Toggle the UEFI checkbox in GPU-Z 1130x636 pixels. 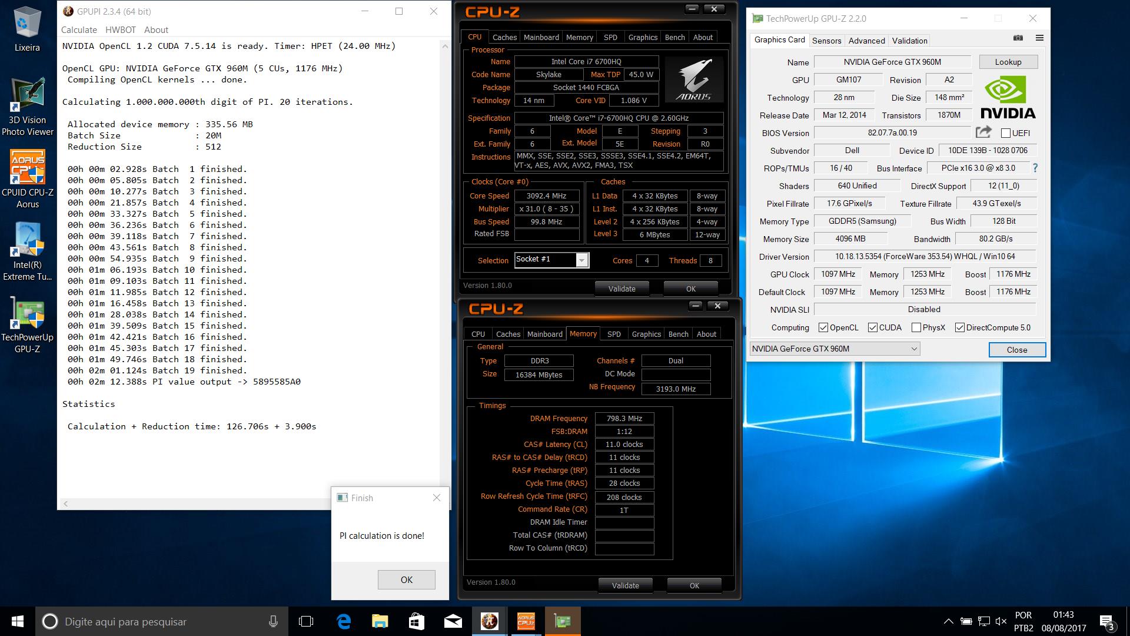point(1006,133)
